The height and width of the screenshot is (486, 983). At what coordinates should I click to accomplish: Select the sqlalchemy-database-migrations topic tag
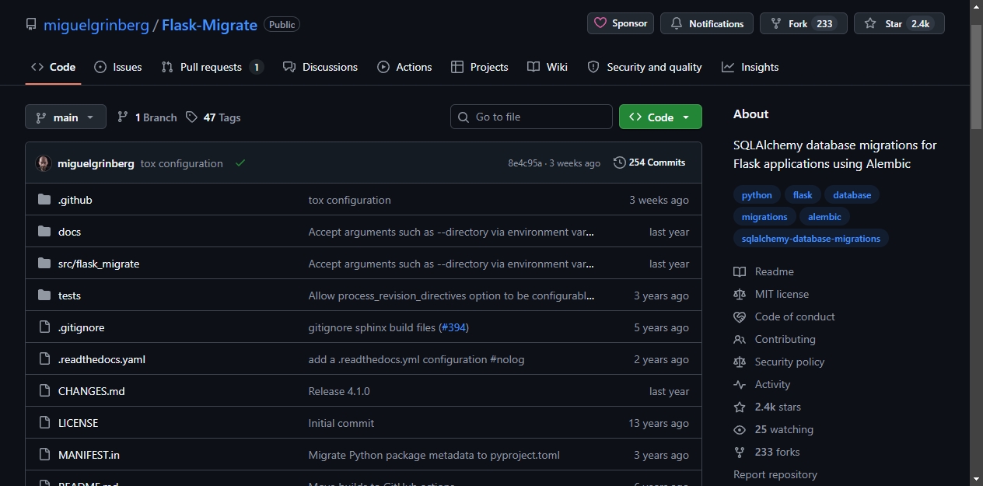811,239
